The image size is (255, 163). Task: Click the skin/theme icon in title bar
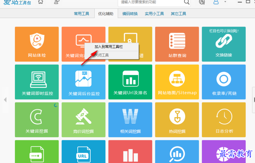(202, 2)
